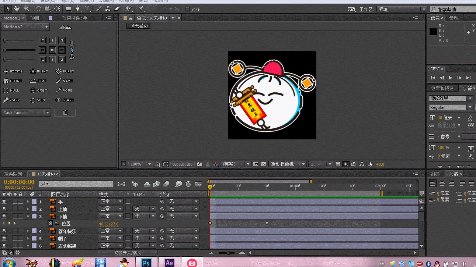Open the 效果控件: 手 tab
476x267 pixels.
[x=75, y=18]
